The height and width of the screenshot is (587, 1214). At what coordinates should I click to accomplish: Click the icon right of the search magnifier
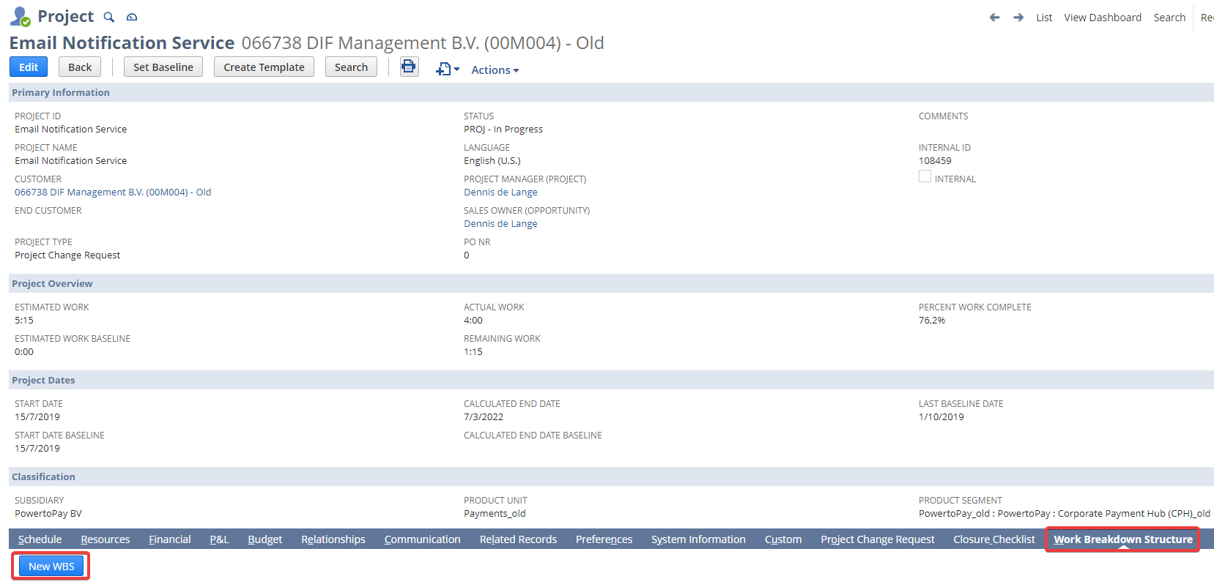point(132,17)
